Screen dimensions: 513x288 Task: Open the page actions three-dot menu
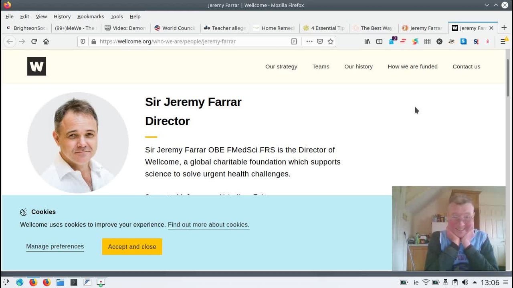pyautogui.click(x=309, y=42)
